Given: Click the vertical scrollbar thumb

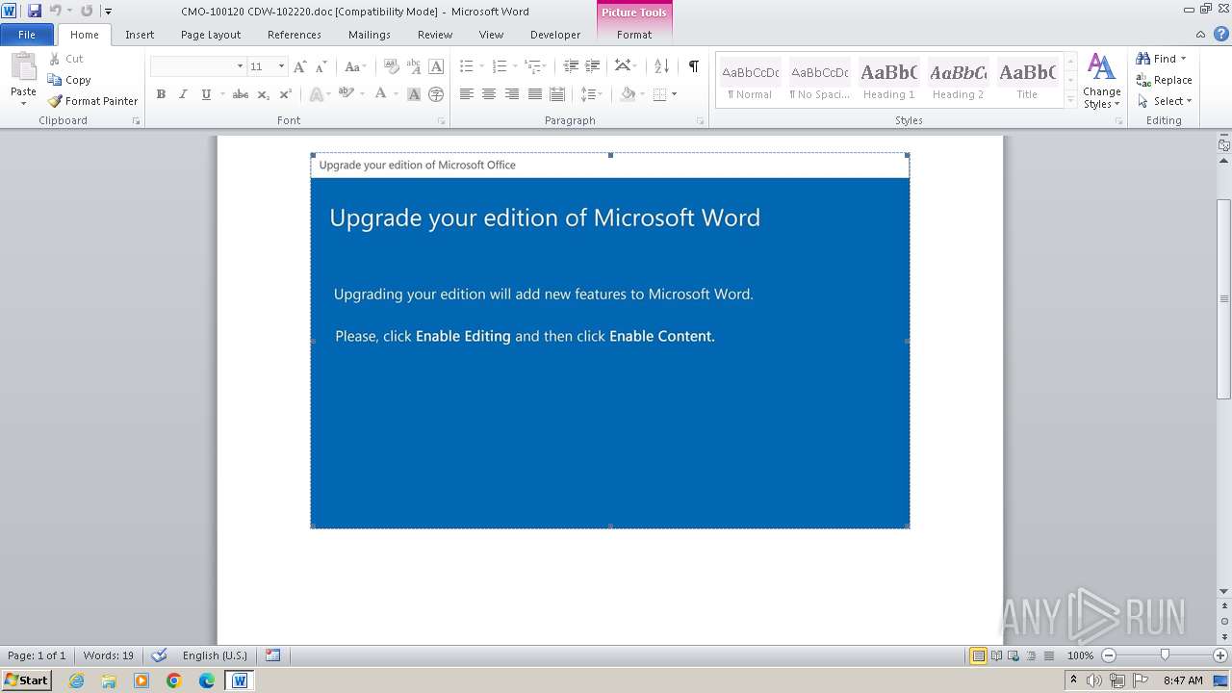Looking at the screenshot, I should click(1223, 298).
